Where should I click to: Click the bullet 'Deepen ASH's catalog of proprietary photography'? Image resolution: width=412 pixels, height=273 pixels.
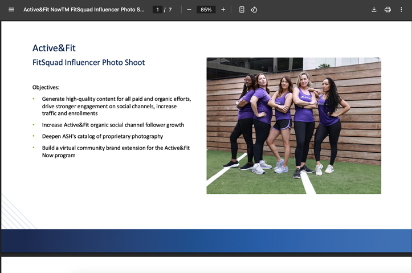point(103,136)
